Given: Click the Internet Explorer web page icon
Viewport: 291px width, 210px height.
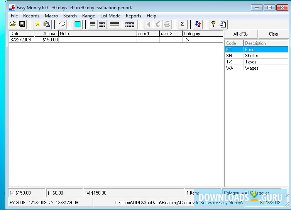Looking at the screenshot, I should (223, 24).
